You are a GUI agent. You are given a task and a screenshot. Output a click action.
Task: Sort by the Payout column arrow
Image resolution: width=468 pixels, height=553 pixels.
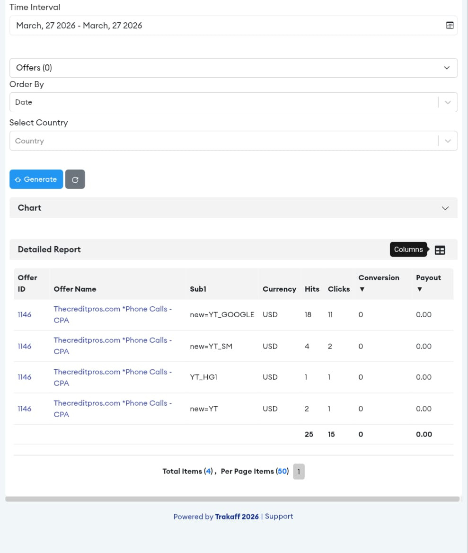[419, 289]
